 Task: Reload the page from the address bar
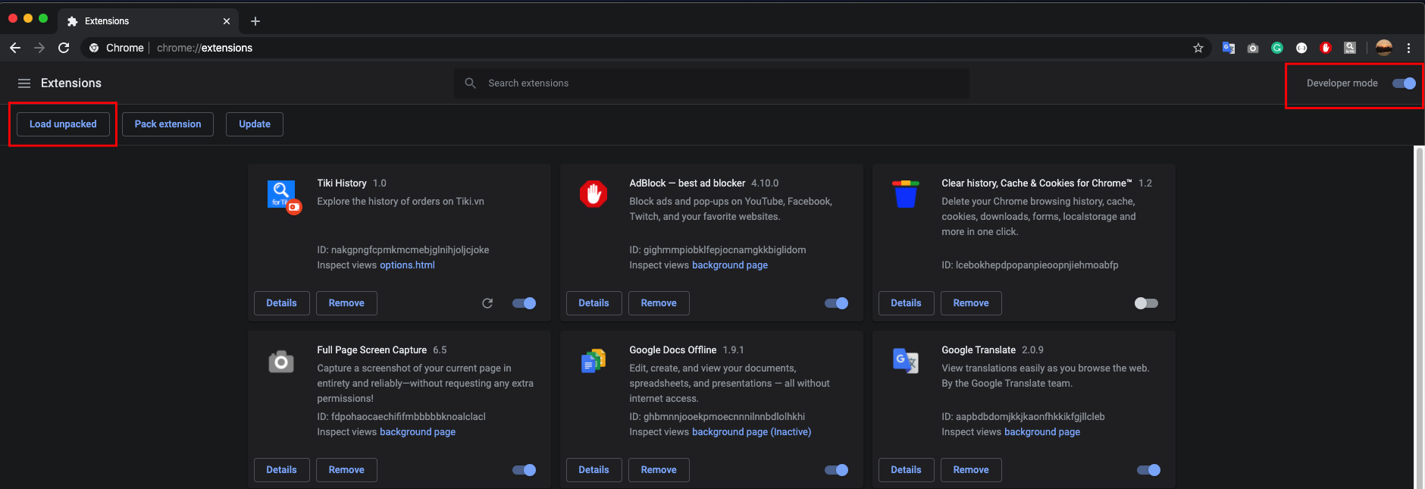coord(64,48)
